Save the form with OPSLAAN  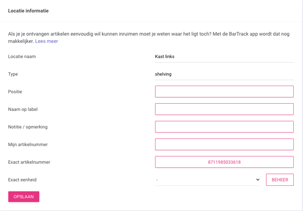pos(24,197)
